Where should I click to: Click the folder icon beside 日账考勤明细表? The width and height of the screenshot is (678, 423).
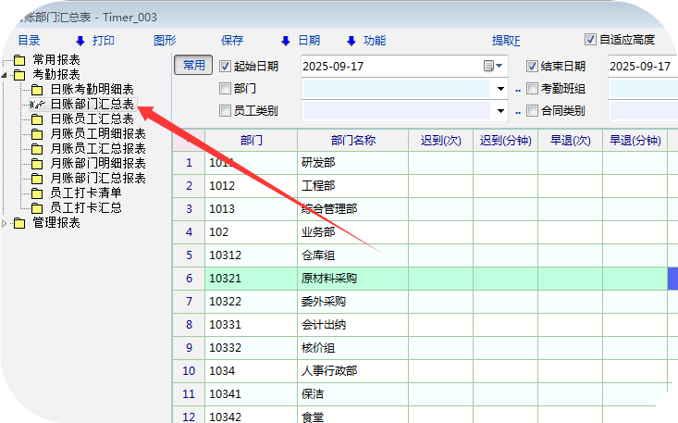(x=37, y=90)
